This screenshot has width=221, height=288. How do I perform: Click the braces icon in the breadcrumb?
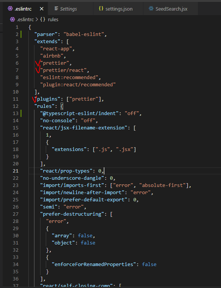[43, 19]
